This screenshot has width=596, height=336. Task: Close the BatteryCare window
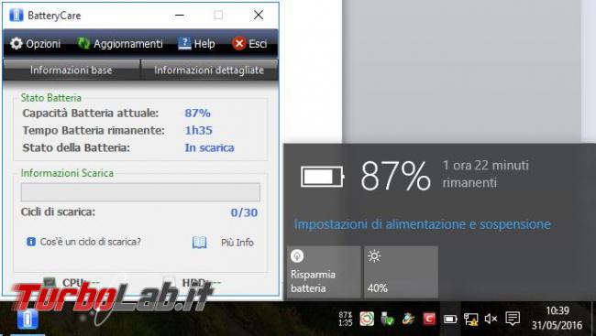(259, 16)
